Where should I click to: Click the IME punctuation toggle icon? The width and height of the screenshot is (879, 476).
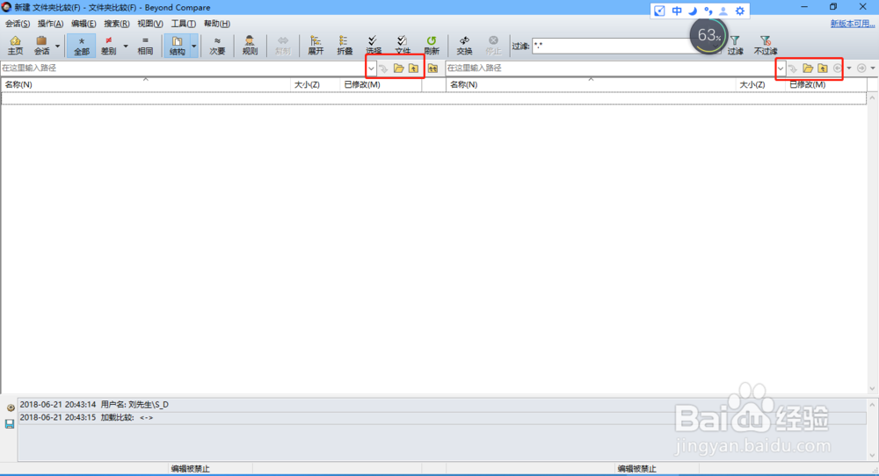[708, 11]
